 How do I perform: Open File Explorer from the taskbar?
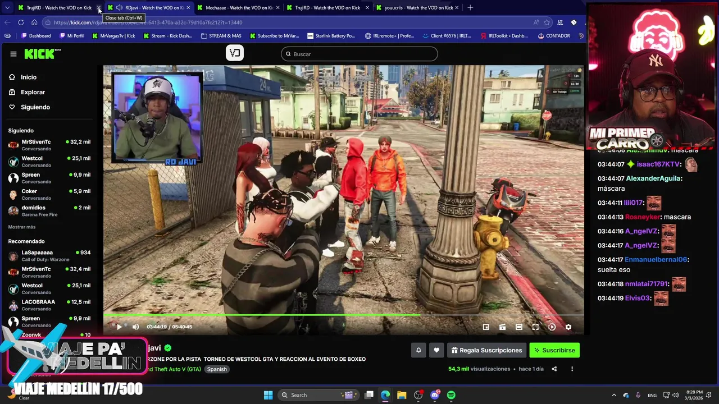[402, 395]
